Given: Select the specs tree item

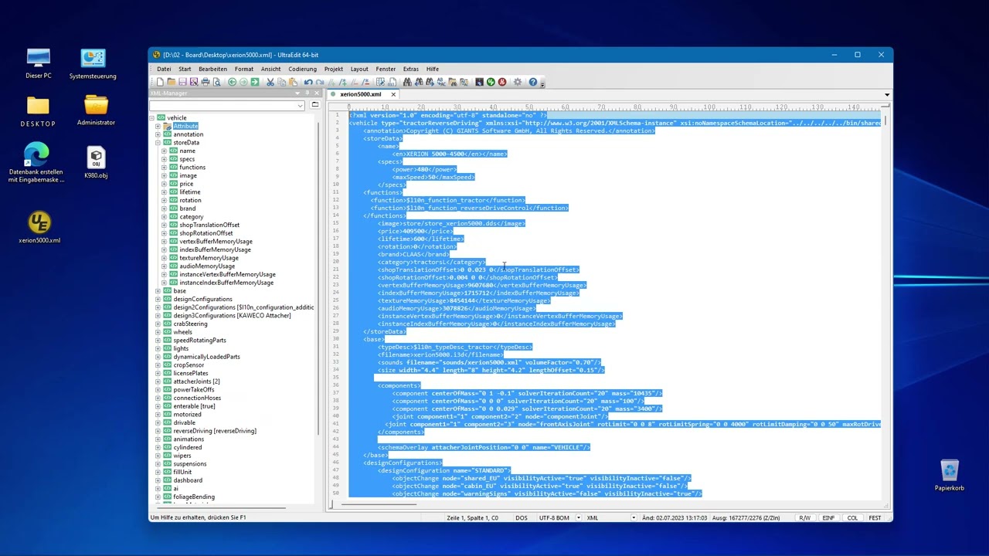Looking at the screenshot, I should coord(187,159).
